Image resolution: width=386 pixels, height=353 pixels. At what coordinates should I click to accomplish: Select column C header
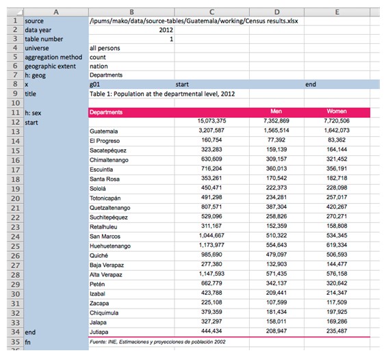(211, 12)
